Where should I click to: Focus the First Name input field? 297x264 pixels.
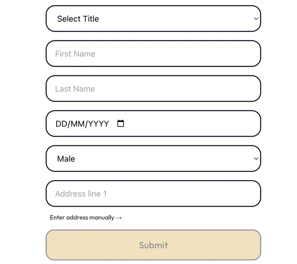153,54
